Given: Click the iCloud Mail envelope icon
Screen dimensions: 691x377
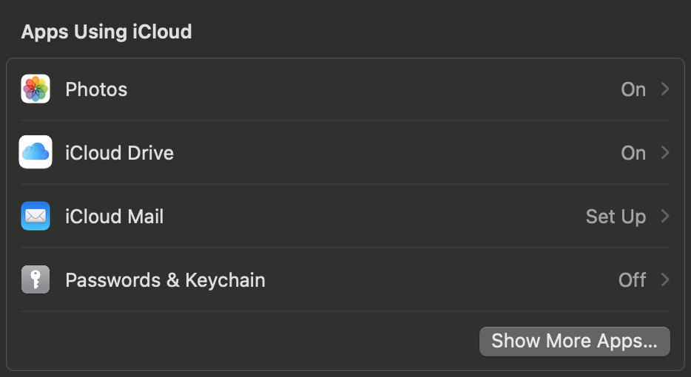Looking at the screenshot, I should pos(36,217).
